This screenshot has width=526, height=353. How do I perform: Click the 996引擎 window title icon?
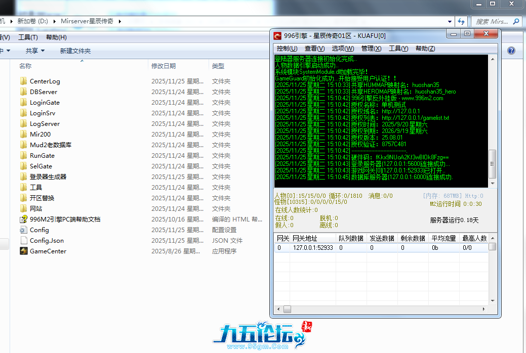pos(277,36)
